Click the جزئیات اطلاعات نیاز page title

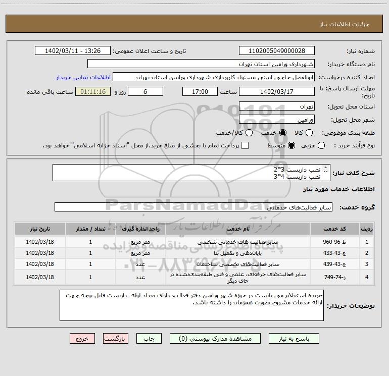[x=345, y=24]
